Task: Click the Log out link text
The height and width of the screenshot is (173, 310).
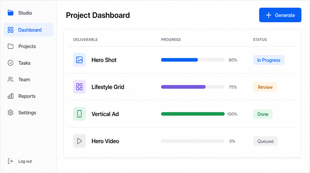Action: coord(25,161)
